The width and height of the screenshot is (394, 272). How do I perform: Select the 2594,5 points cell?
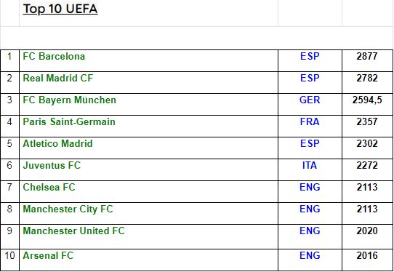click(367, 104)
